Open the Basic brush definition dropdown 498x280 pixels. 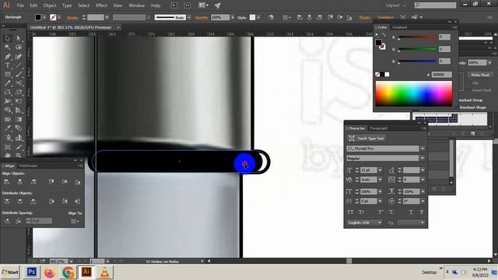click(x=189, y=17)
